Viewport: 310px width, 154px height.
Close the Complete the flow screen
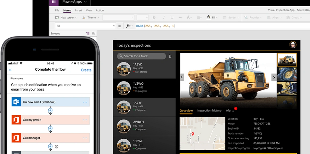pos(10,70)
